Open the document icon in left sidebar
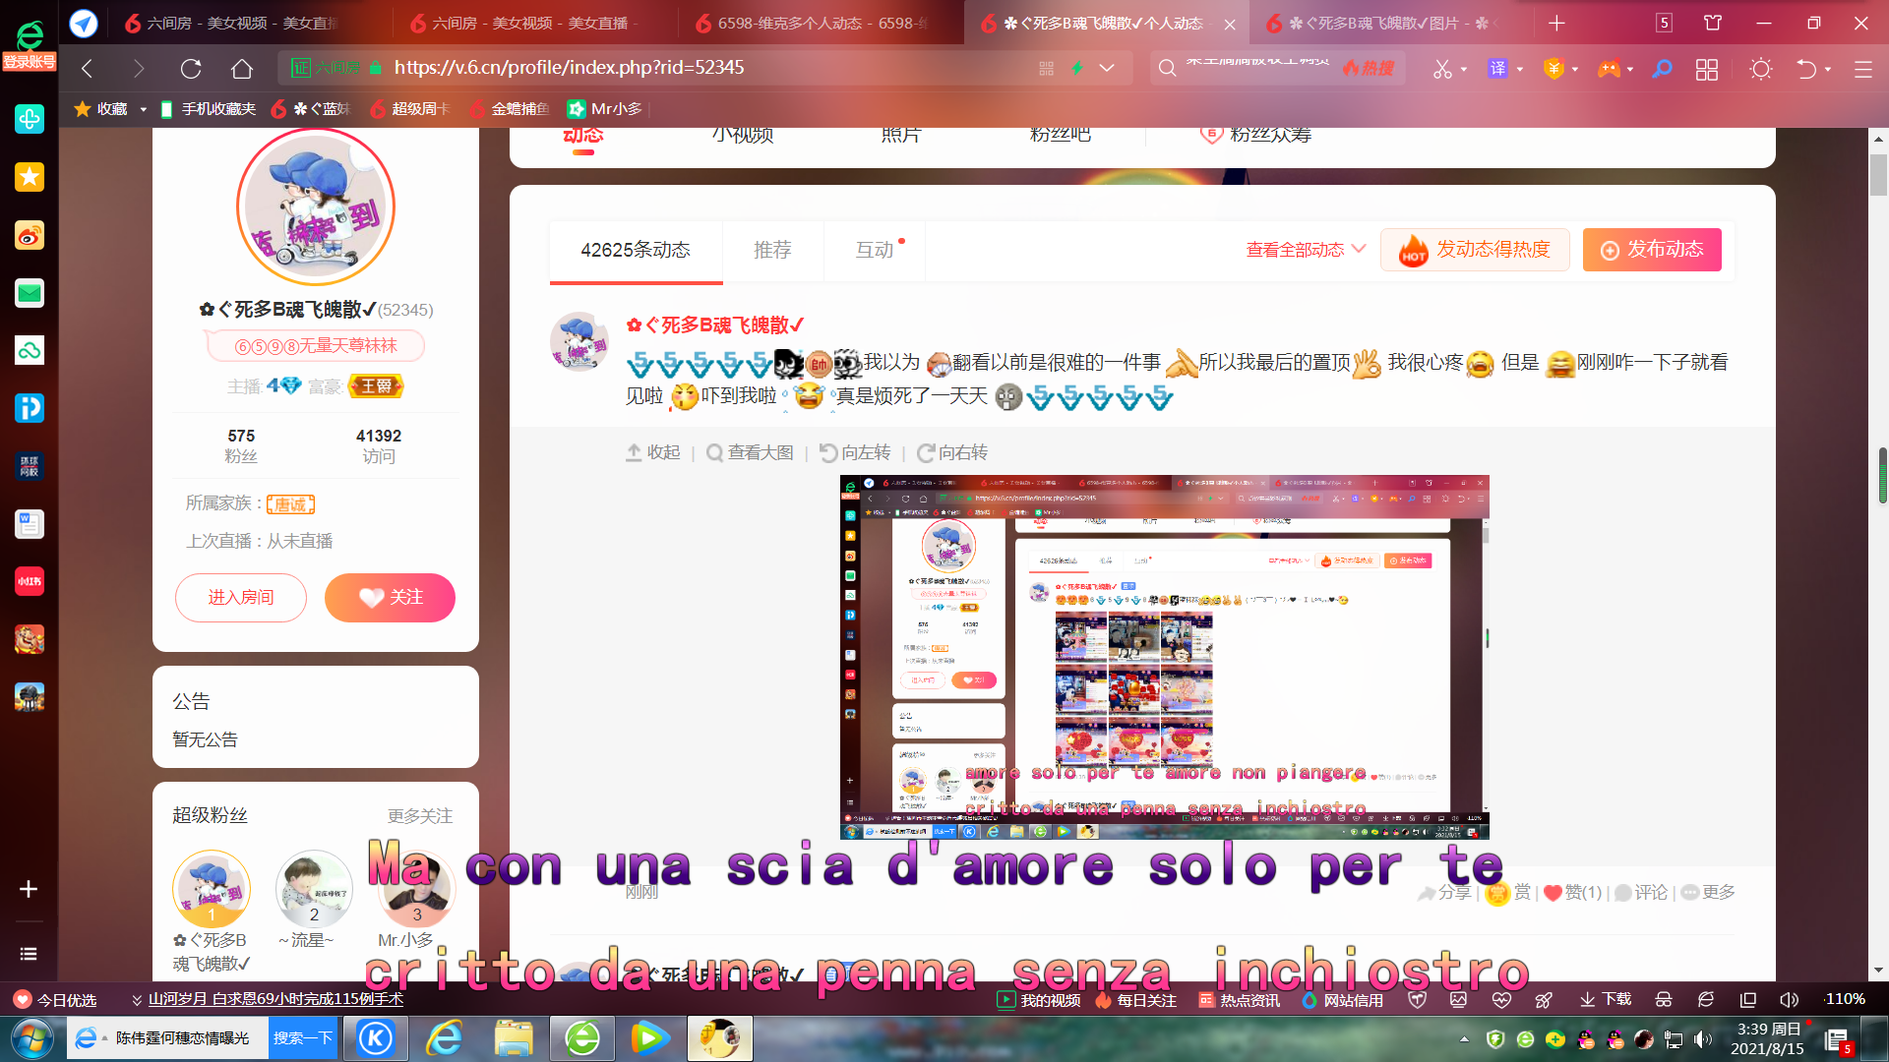This screenshot has width=1889, height=1062. (30, 524)
